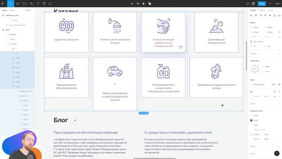Screen dimensions: 282x159
Task: Click the Align bottom icon
Action: pos(275,15)
